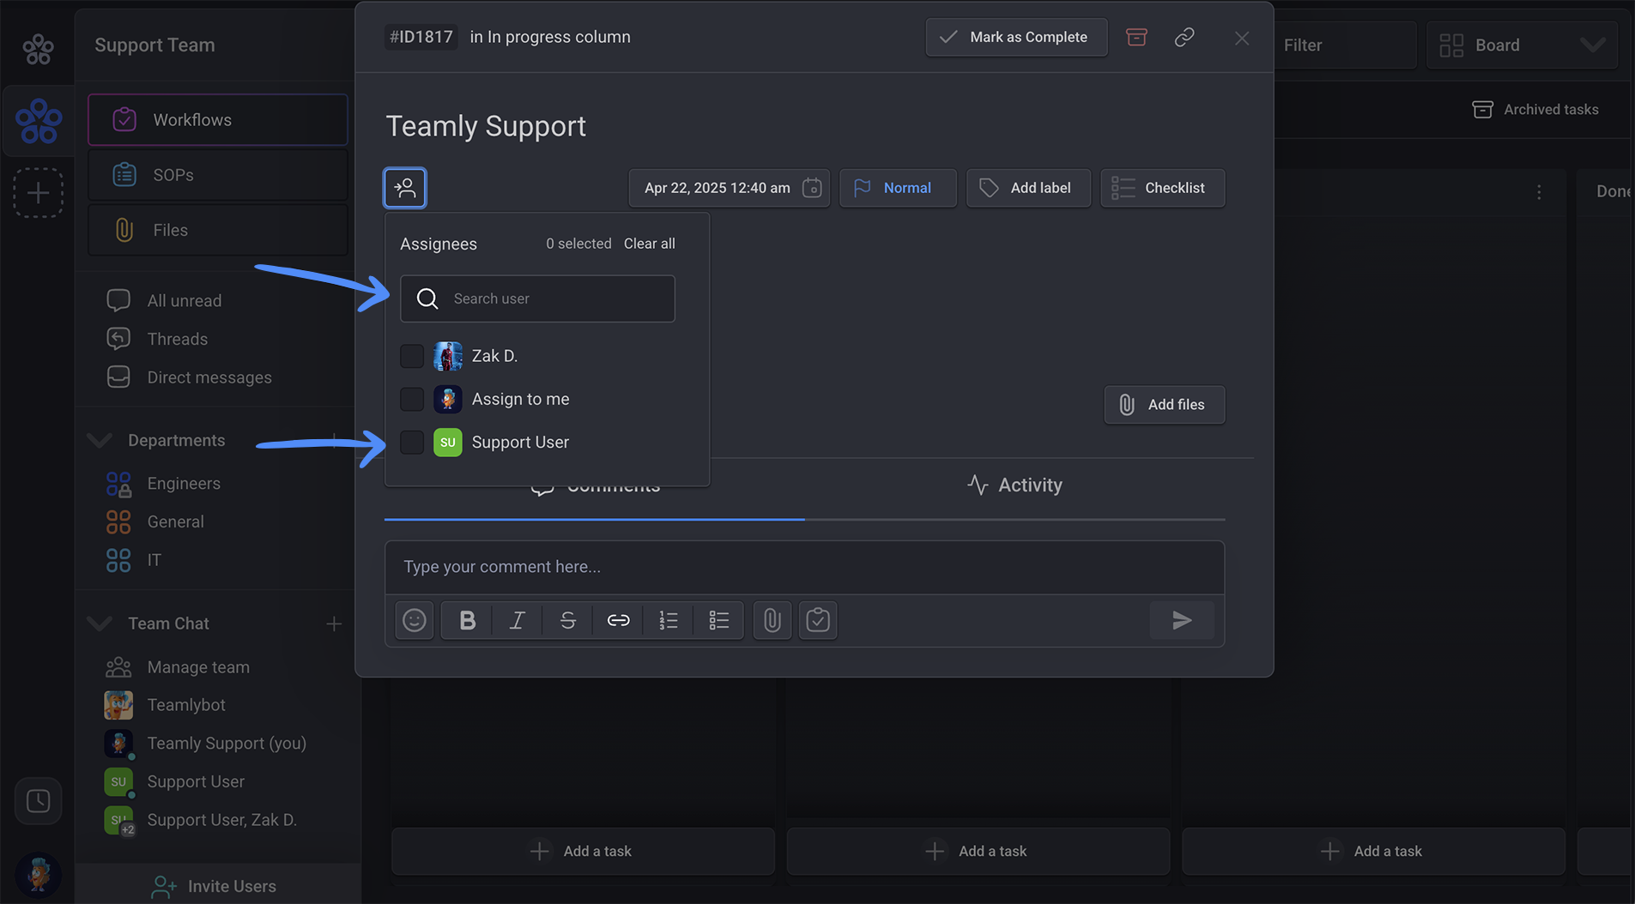Open user profile avatar at bottom left
Image resolution: width=1635 pixels, height=904 pixels.
point(38,875)
